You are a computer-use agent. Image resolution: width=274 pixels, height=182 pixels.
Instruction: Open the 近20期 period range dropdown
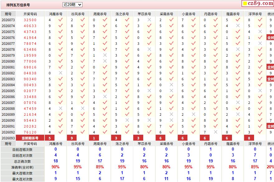(72, 5)
